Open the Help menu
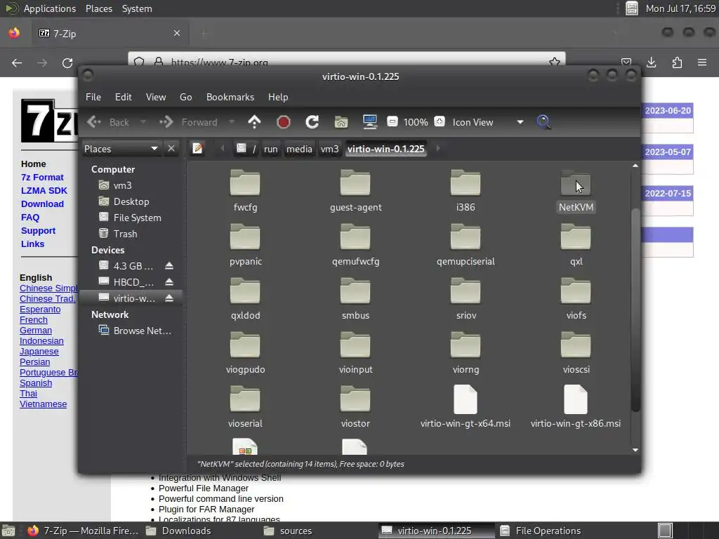719x539 pixels. [278, 97]
